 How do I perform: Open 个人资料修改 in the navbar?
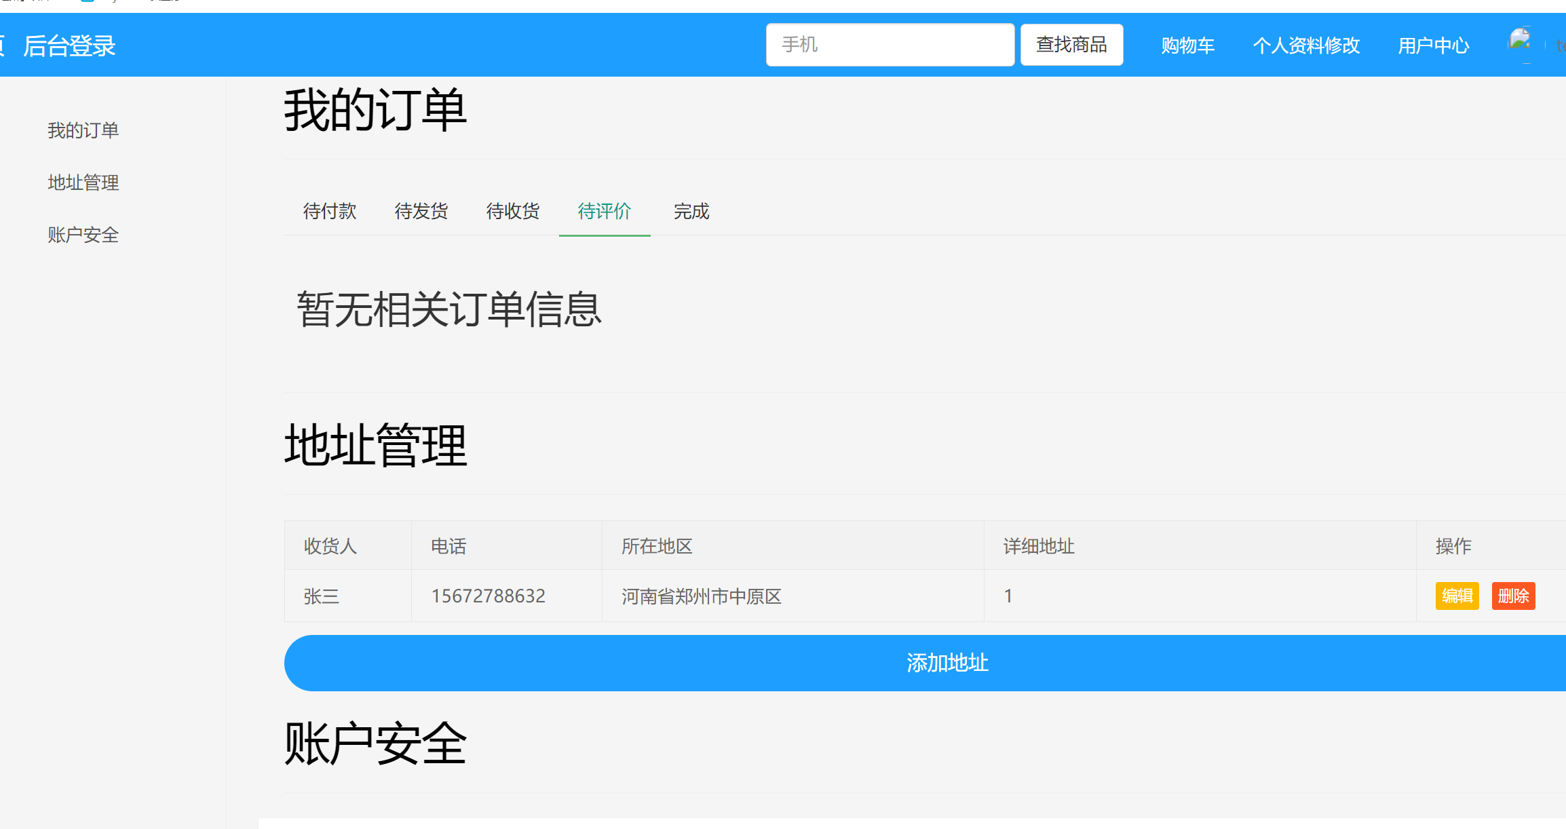pos(1306,45)
